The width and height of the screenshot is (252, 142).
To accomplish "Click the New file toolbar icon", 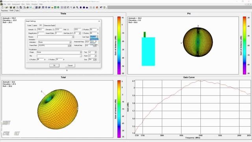I will pyautogui.click(x=2, y=7).
